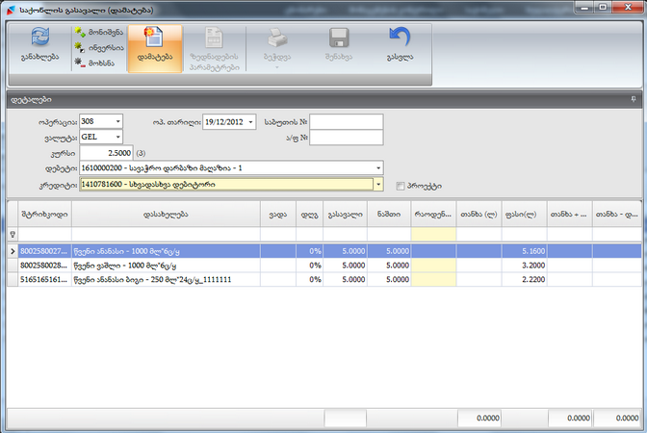The width and height of the screenshot is (647, 433).
Task: Click the განახლება (refresh) toolbar icon
Action: (x=39, y=38)
